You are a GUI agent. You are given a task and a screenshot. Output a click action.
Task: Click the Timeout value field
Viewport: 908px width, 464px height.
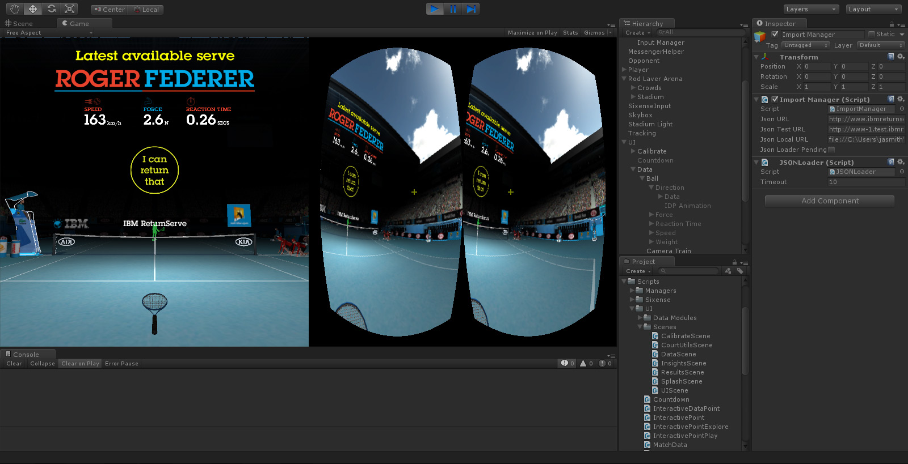tap(865, 182)
